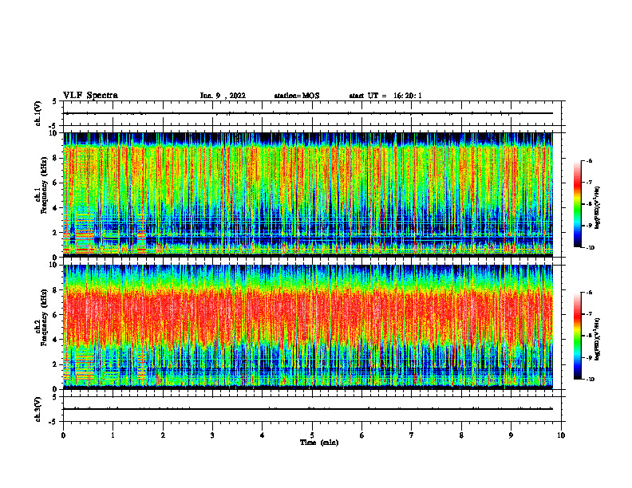The image size is (632, 488).
Task: Click the ch.1 colorbar log(PSD) unit label
Action: (598, 207)
